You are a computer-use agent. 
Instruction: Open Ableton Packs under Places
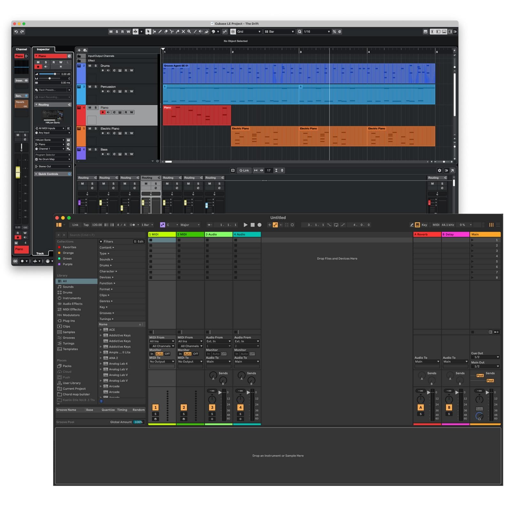tap(67, 366)
